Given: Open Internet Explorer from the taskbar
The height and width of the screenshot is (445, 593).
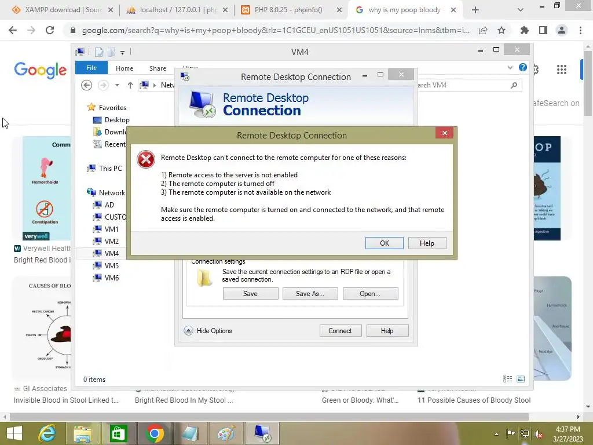Looking at the screenshot, I should click(x=47, y=433).
